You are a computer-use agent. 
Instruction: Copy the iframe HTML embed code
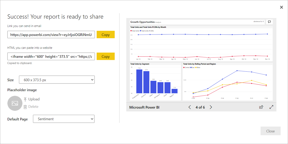[x=106, y=56]
